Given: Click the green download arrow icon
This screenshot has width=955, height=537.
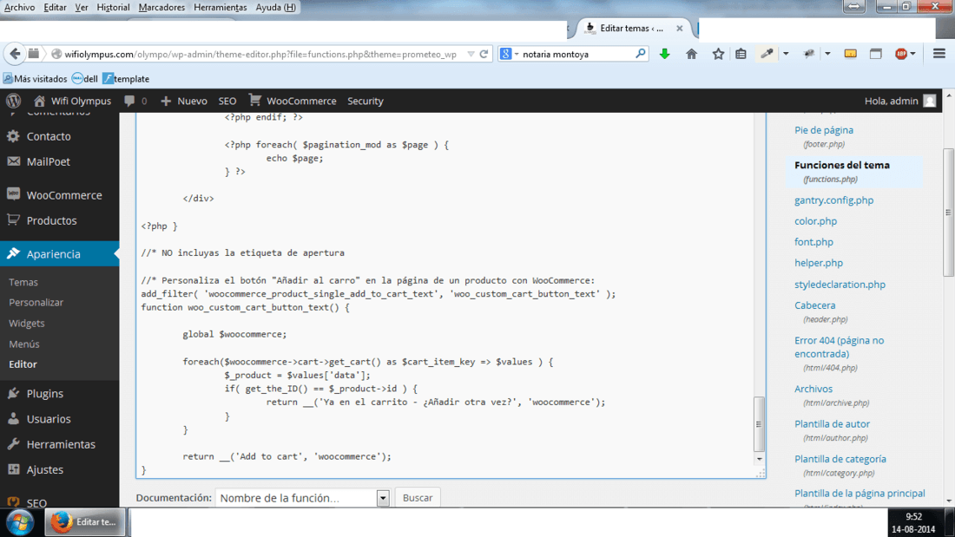Looking at the screenshot, I should click(664, 54).
